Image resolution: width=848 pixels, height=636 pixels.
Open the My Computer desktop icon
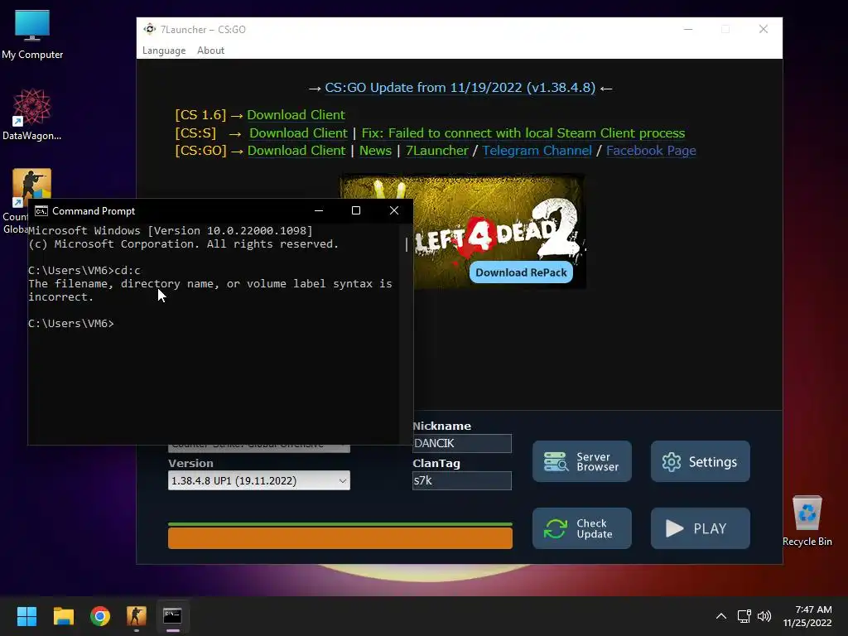click(32, 35)
